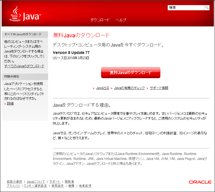215x192 pixels.
Task: Click the リリース日2016年3月23日 release date text
Action: (x=71, y=58)
